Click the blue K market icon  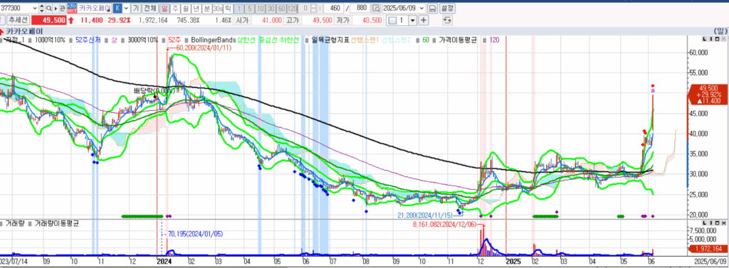(117, 9)
